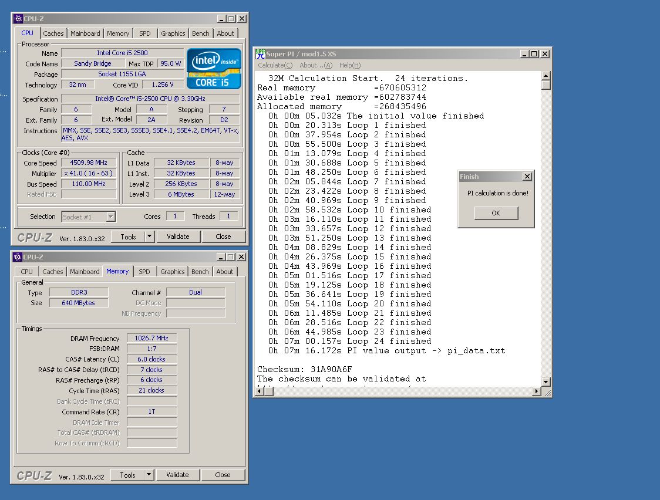Click the Core Speed value 4509.98 MHz
Screen dimensions: 660x500
(x=89, y=163)
